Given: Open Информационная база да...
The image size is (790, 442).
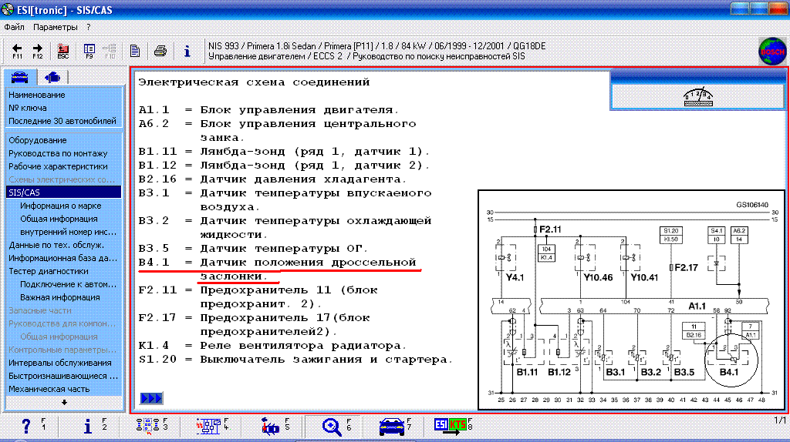Looking at the screenshot, I should (x=62, y=257).
